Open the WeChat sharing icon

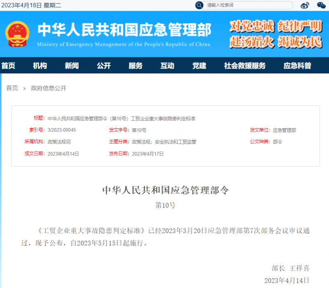click(x=321, y=5)
